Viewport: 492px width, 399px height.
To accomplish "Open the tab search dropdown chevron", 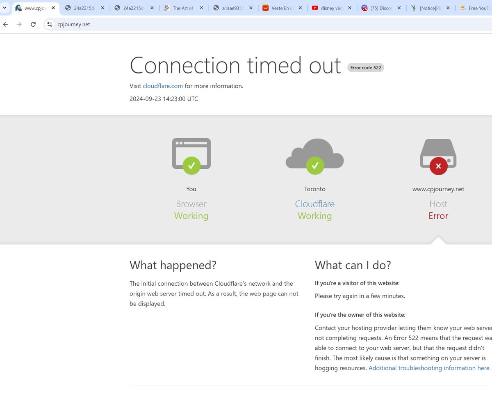I will pyautogui.click(x=5, y=8).
